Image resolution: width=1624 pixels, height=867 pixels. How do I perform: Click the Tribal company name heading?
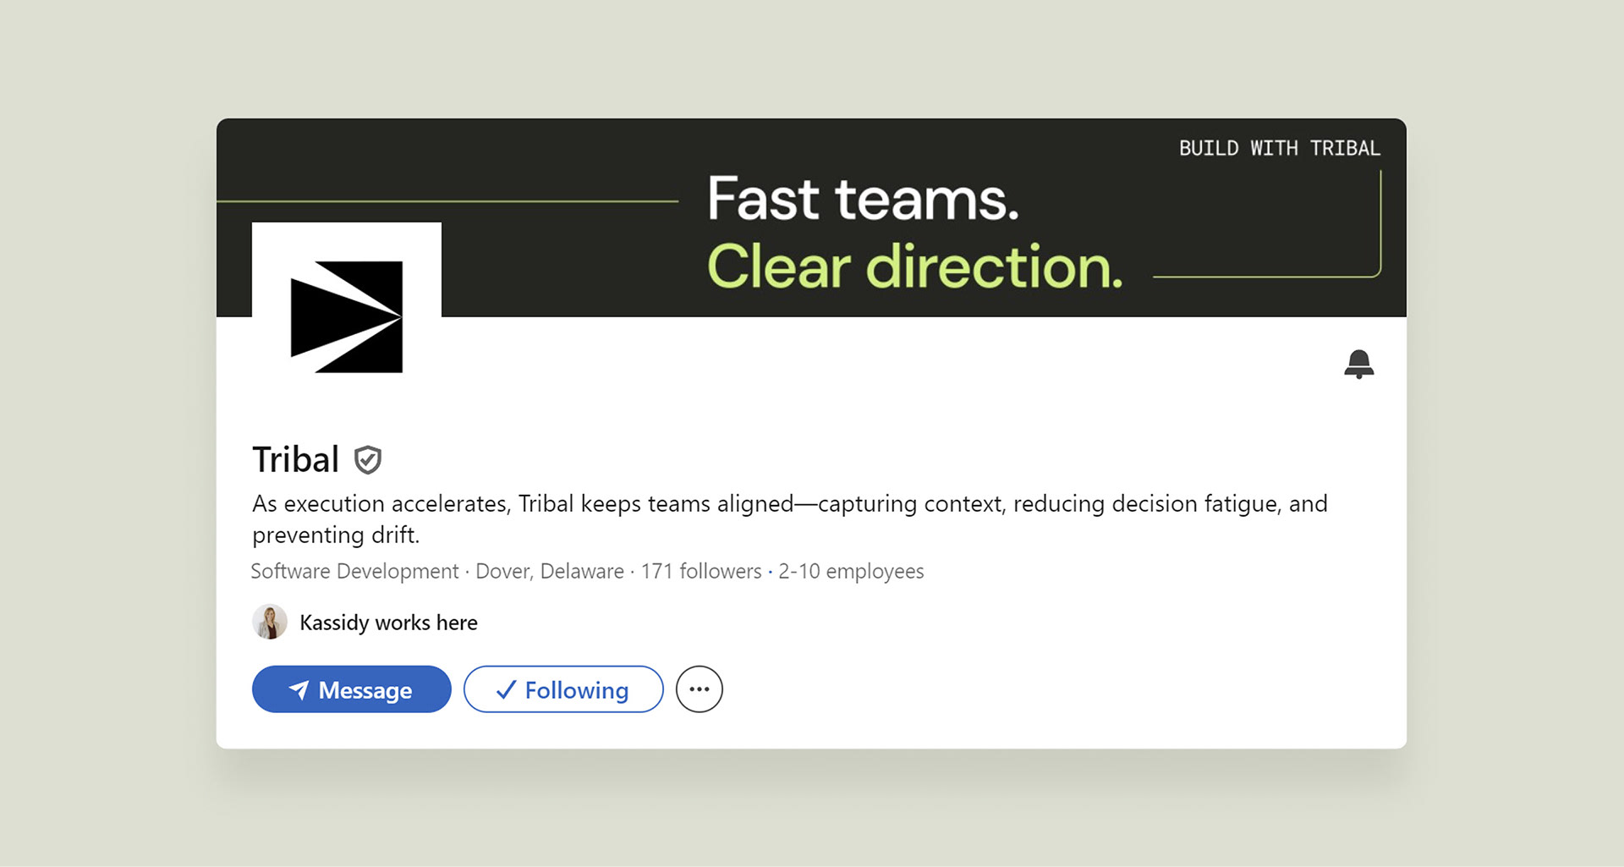(x=295, y=460)
